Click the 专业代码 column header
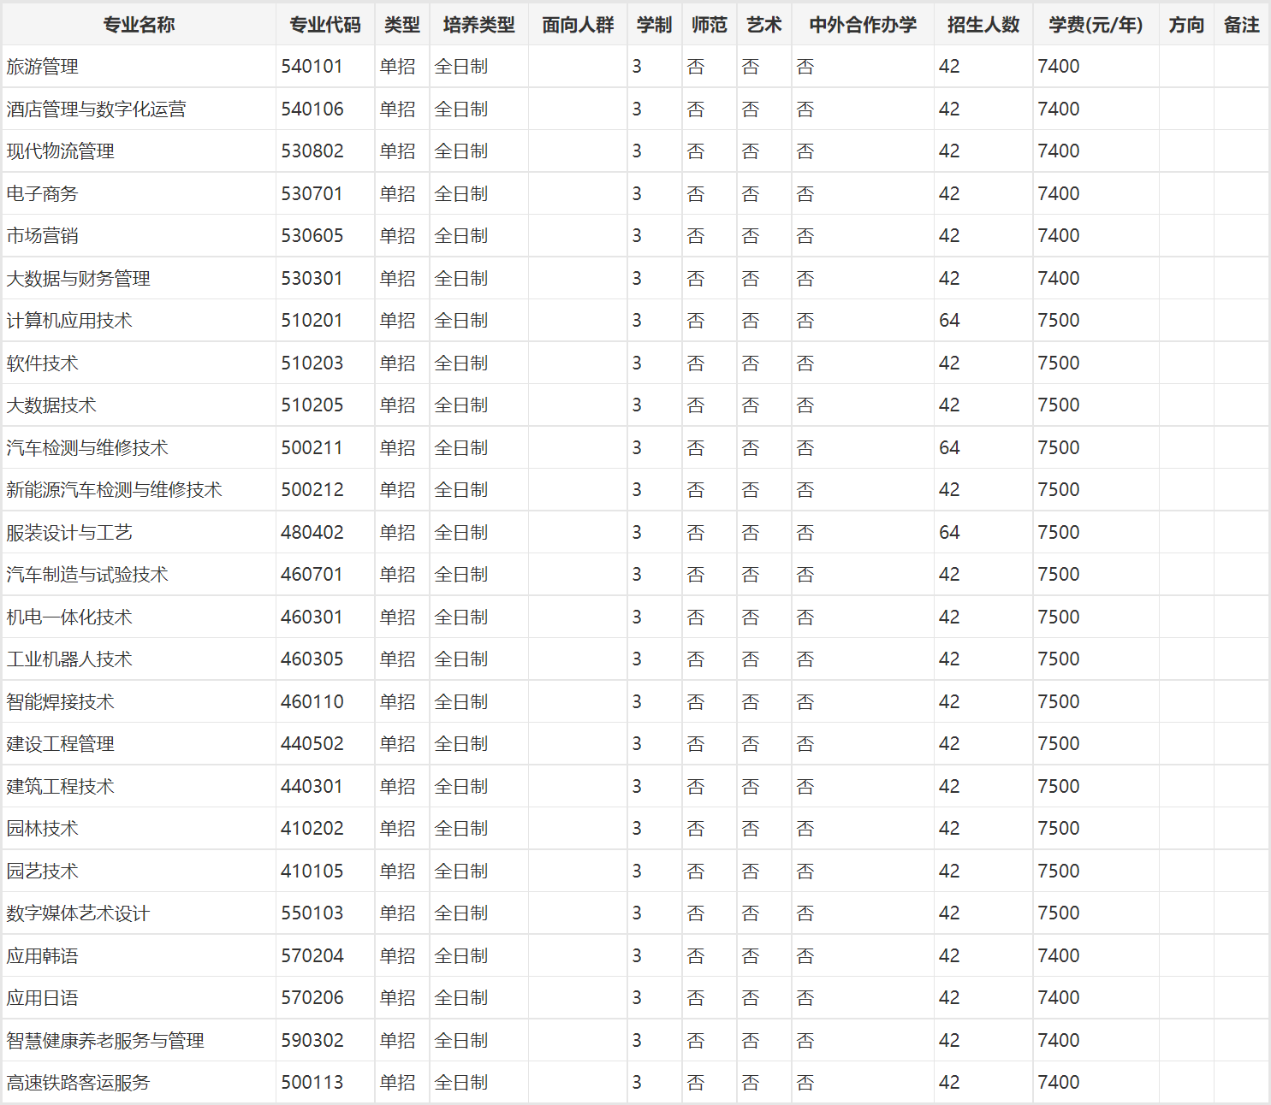Viewport: 1271px width, 1105px height. [325, 25]
